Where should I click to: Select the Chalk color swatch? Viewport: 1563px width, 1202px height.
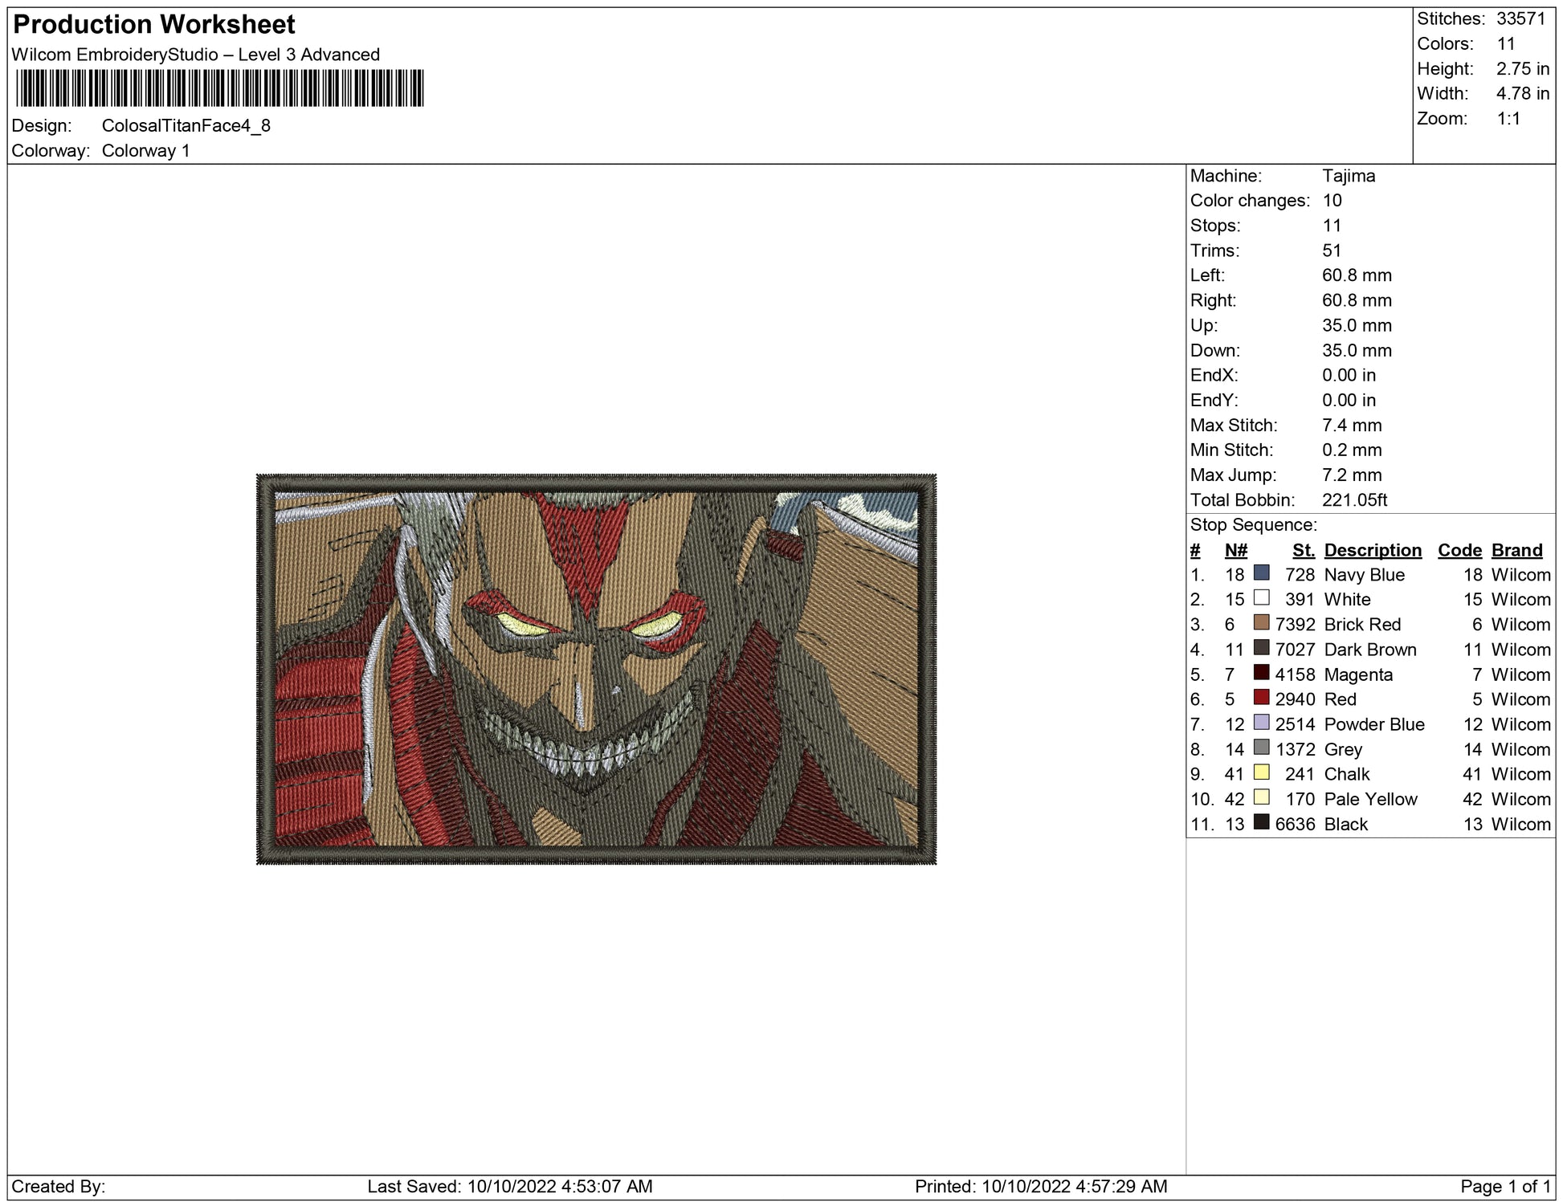(x=1261, y=772)
